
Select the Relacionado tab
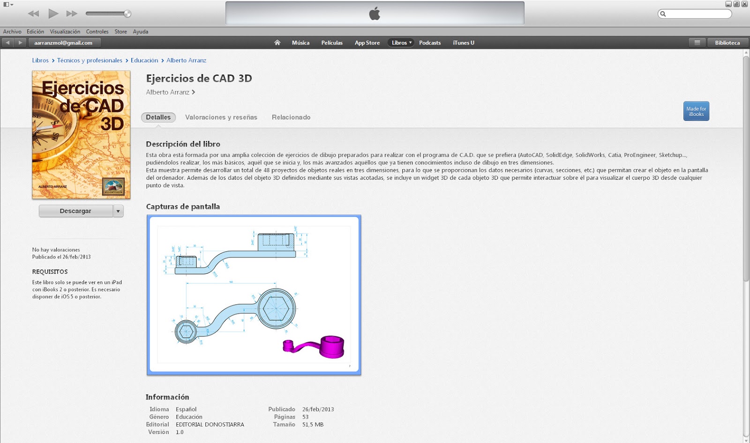291,118
